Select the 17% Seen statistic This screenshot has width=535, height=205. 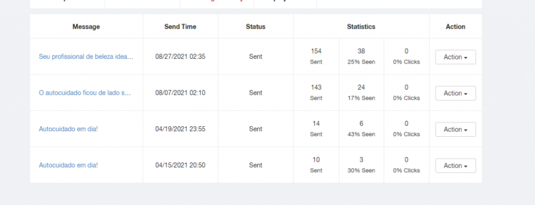pyautogui.click(x=362, y=98)
